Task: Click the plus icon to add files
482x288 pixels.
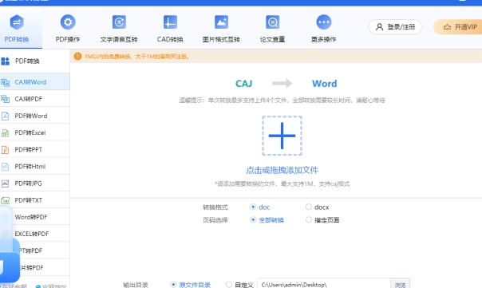Action: point(282,136)
